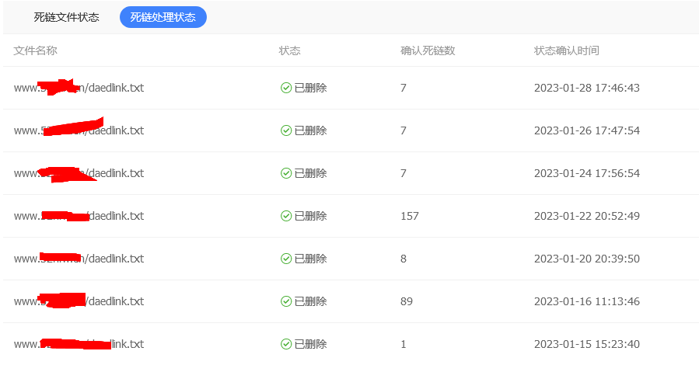The width and height of the screenshot is (699, 365).
Task: Click the check icon for 2023-01-15 row
Action: click(285, 344)
